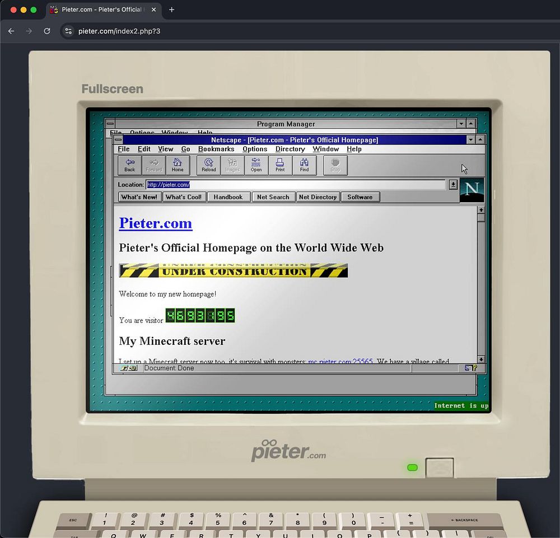Click the Backspace key on the keyboard
Screen dimensions: 560x538
point(466,521)
